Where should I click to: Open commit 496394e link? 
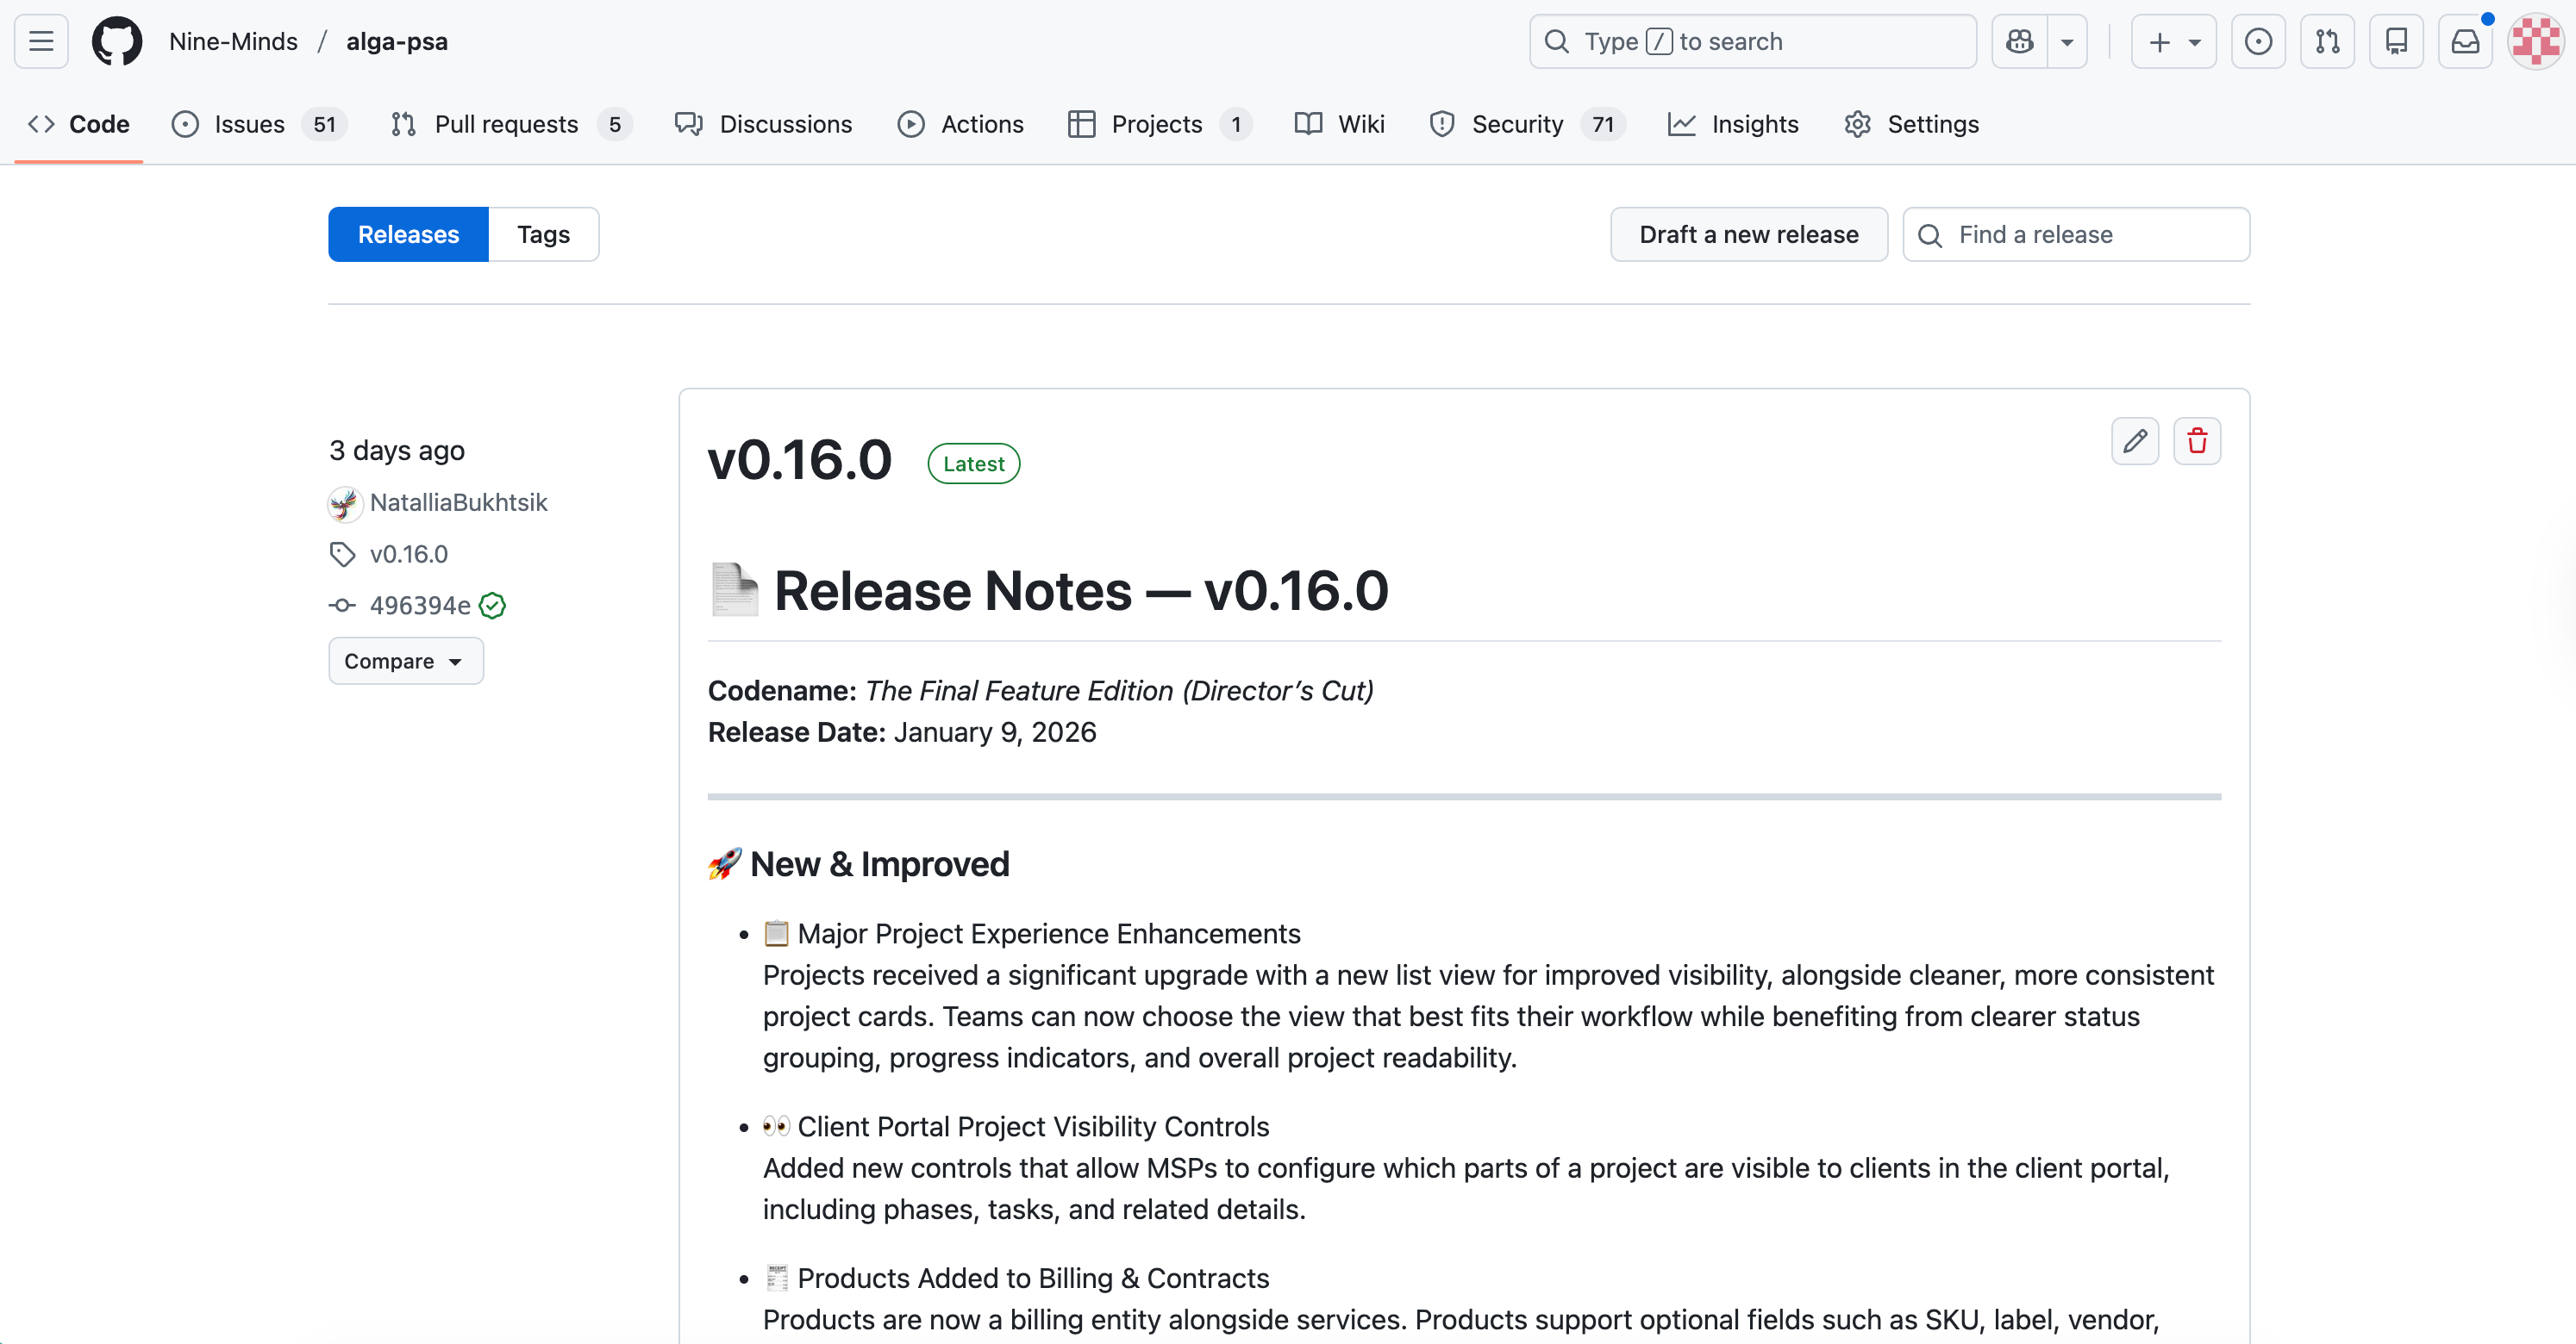click(x=420, y=606)
